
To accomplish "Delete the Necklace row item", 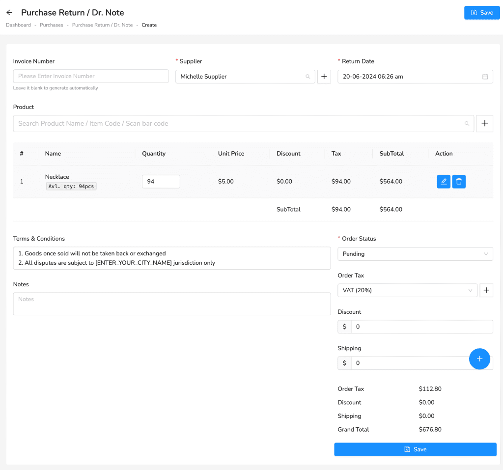I will coord(459,182).
